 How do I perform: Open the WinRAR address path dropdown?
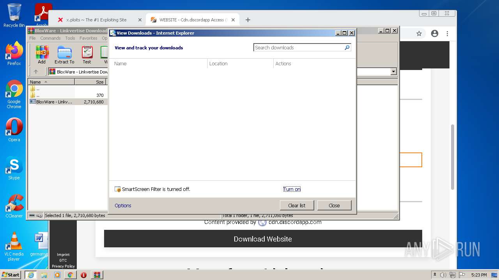[x=393, y=72]
